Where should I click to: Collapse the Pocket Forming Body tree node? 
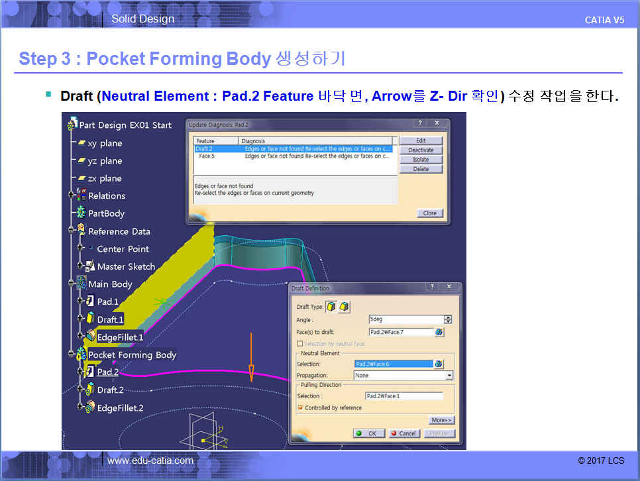72,354
